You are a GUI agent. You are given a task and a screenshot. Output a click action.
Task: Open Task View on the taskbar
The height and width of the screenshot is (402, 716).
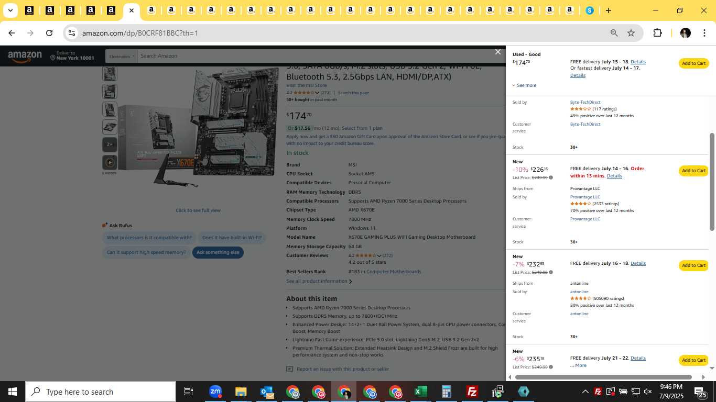[x=189, y=392]
